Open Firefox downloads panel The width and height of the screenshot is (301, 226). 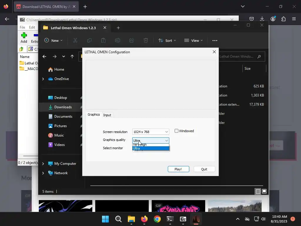coord(262,19)
